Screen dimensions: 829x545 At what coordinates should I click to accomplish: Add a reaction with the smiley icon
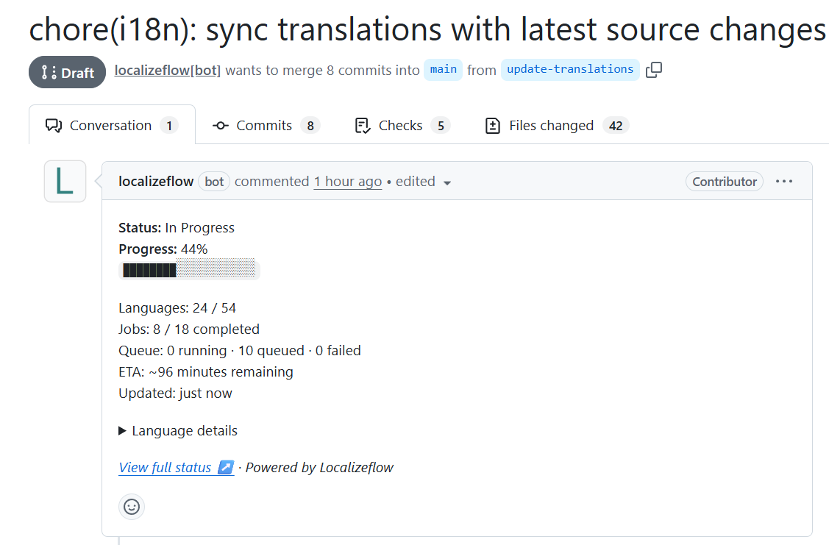click(x=132, y=507)
